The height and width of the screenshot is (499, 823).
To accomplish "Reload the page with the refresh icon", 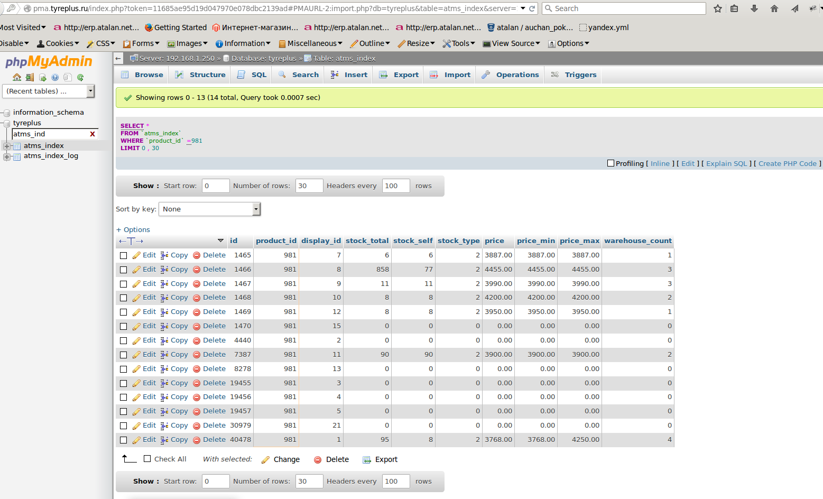I will [532, 8].
